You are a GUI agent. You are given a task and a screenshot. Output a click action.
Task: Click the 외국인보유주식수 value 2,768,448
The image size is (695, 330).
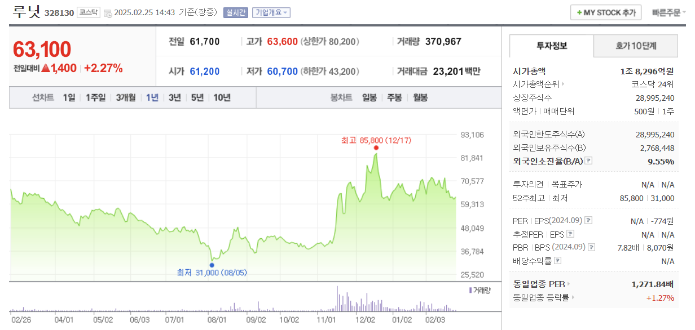pos(657,148)
